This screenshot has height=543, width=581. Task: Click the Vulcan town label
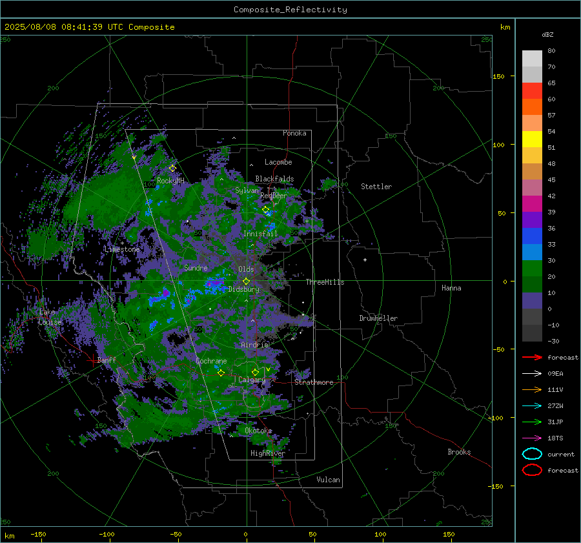pos(328,480)
